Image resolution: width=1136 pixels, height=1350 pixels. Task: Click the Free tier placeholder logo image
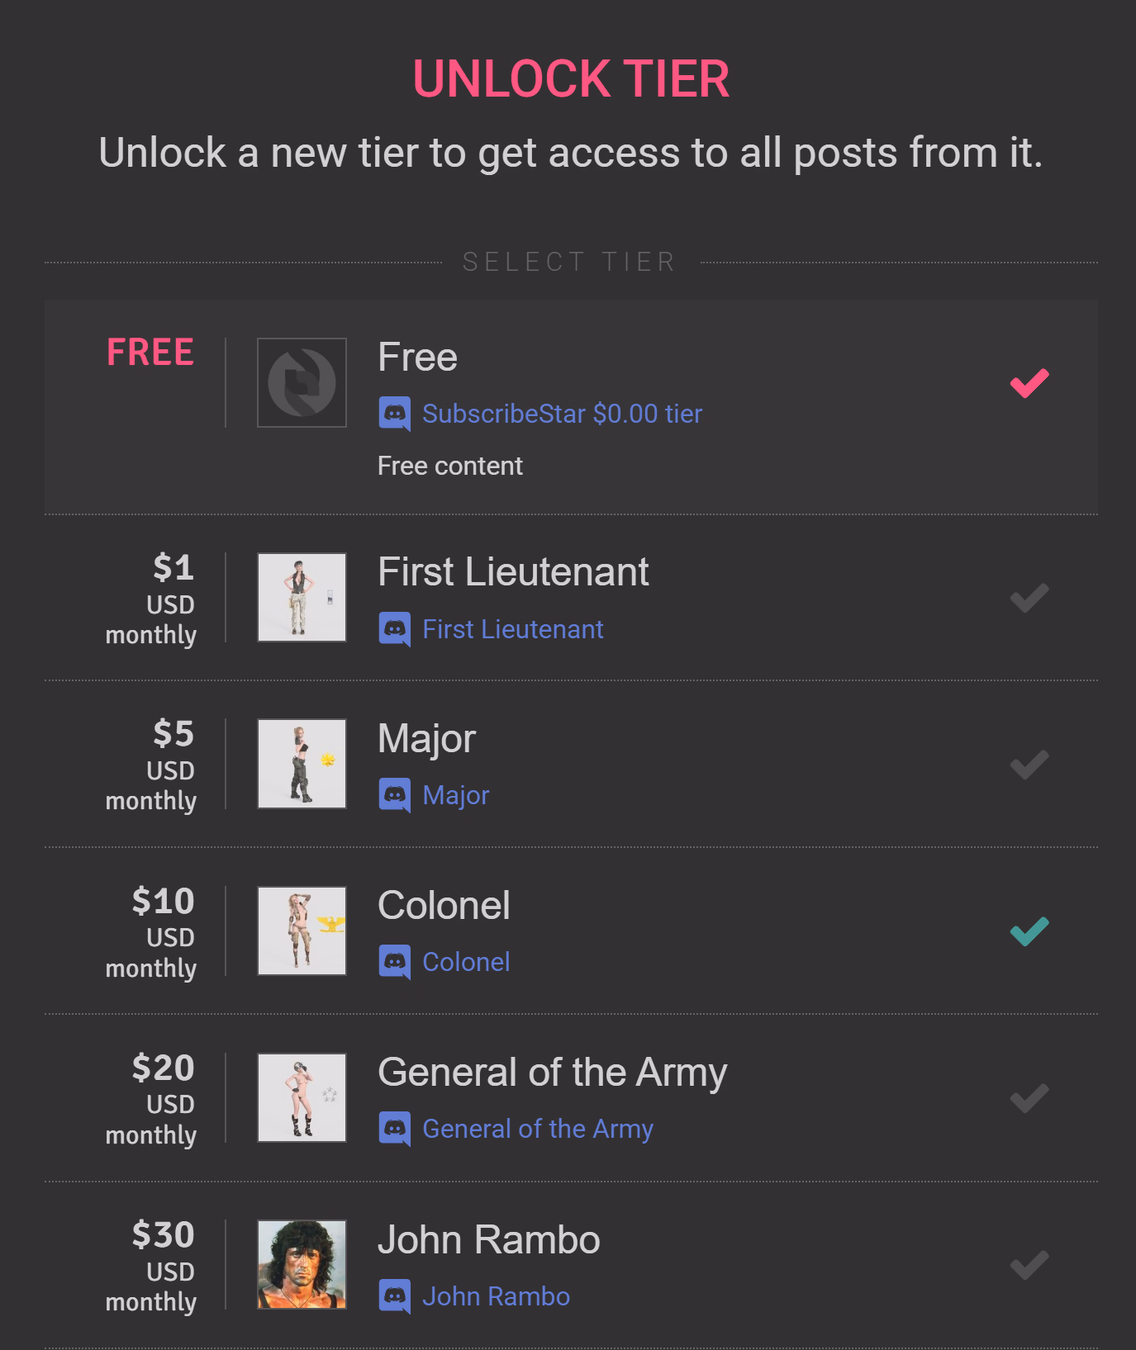coord(302,382)
